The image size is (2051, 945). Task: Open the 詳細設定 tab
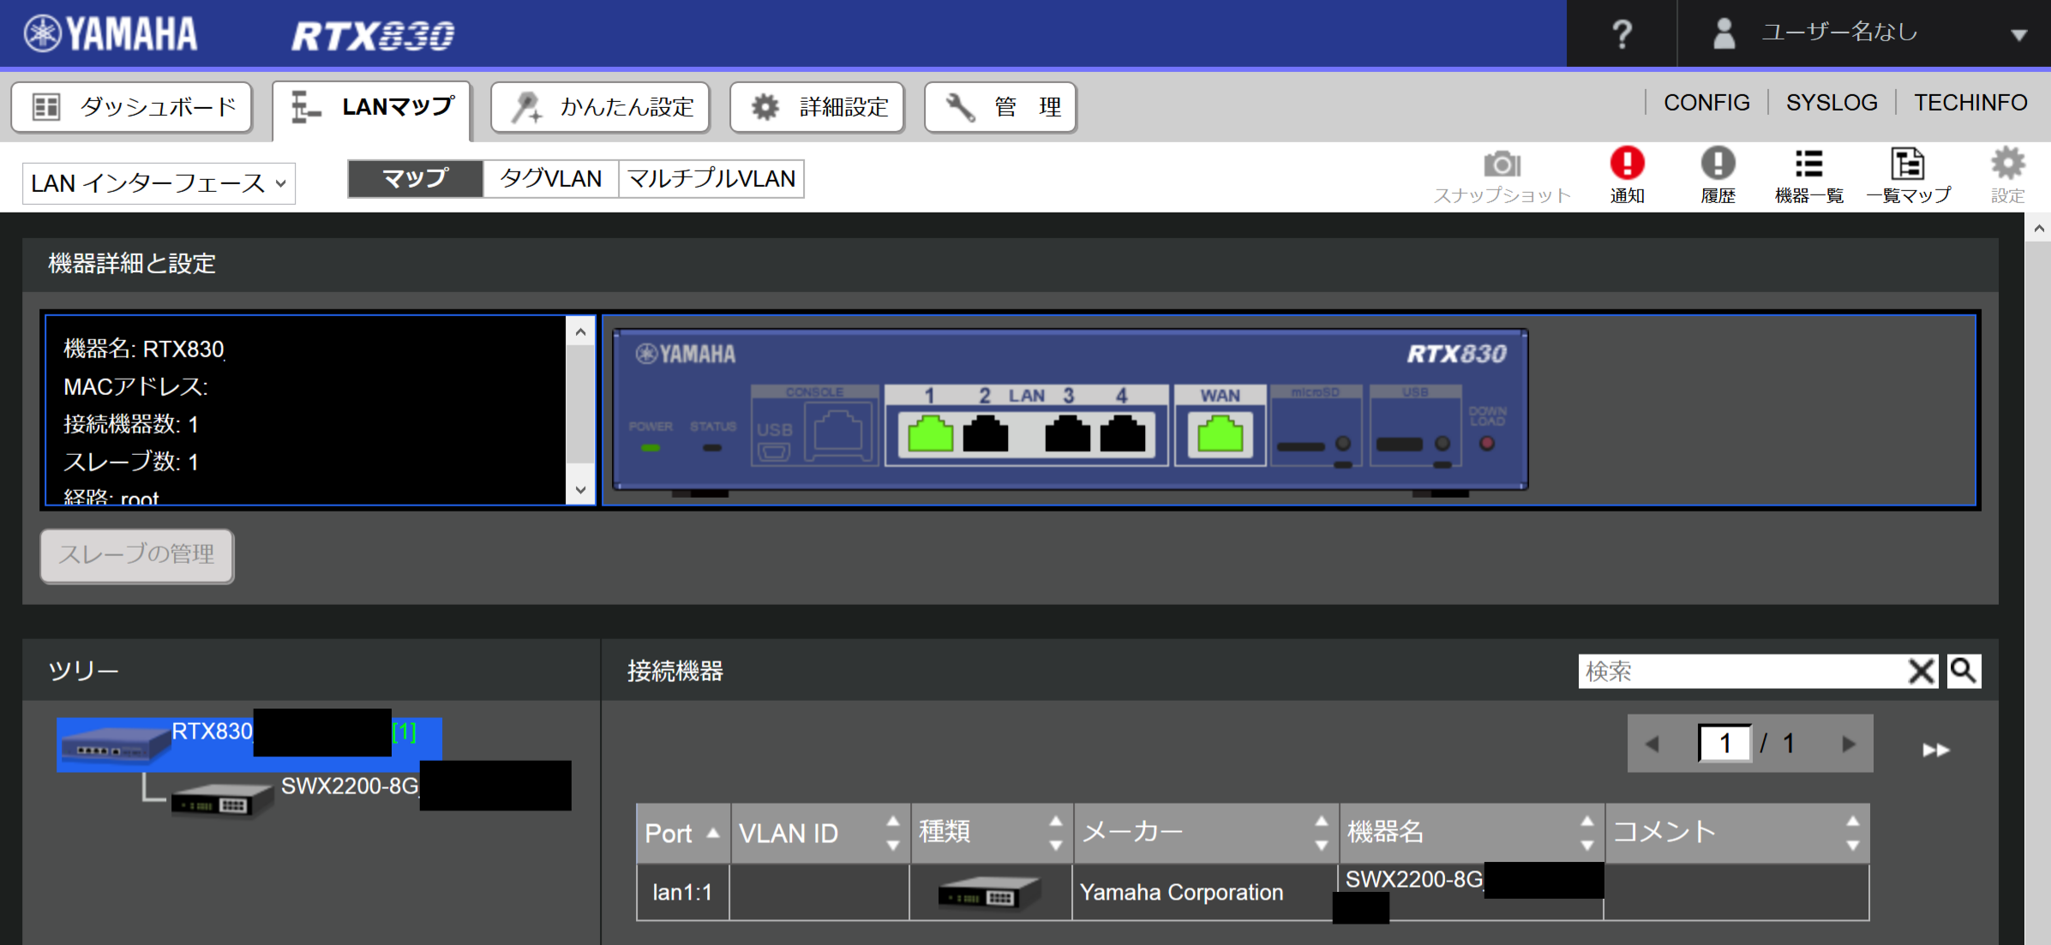tap(817, 107)
